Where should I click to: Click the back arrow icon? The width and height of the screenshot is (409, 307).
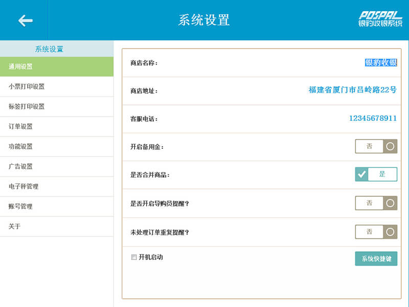(x=25, y=20)
